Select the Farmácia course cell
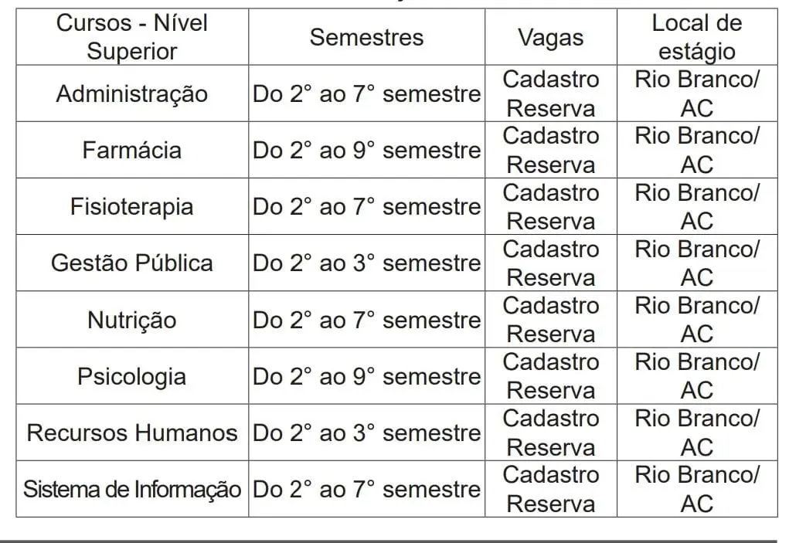789x543 pixels. (132, 150)
